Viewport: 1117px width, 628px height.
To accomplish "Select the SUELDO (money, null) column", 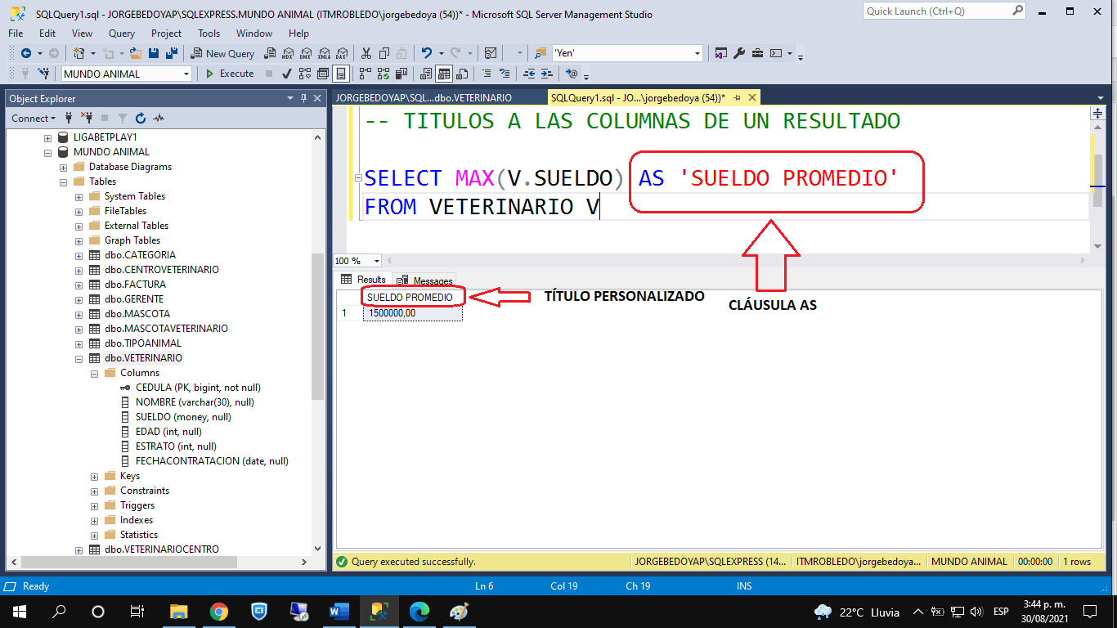I will pos(183,417).
